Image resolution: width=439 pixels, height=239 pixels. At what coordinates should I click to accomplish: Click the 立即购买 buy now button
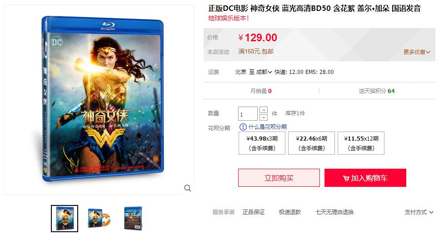tap(279, 178)
